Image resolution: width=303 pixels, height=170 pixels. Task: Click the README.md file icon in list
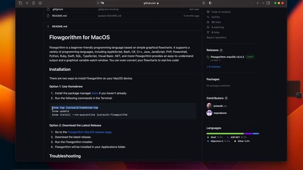[48, 16]
